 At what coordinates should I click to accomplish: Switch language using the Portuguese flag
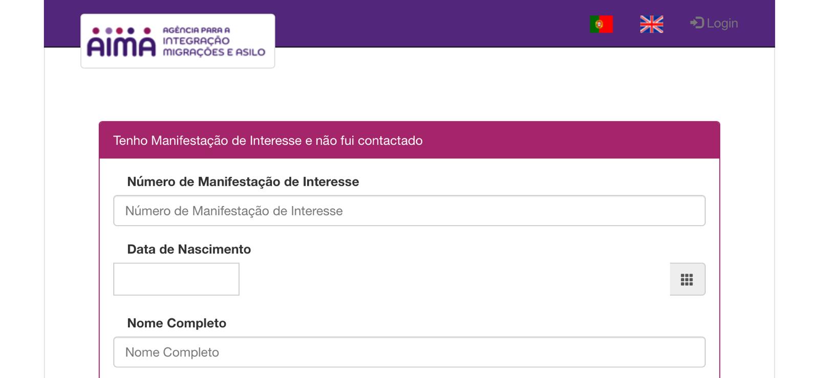click(601, 24)
